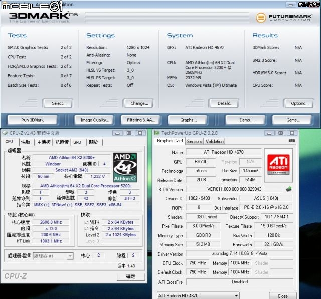Viewport: 321px width, 299px height.
Task: Click the GPU-Z title bar icon
Action: 157,133
